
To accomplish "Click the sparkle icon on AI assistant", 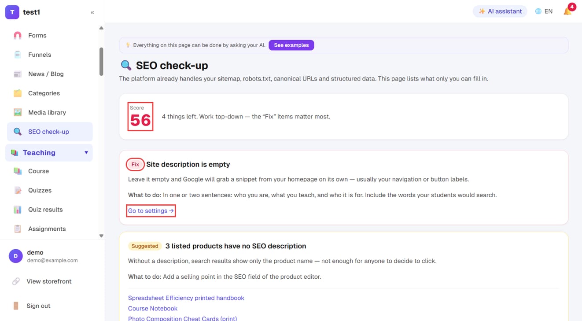I will (482, 11).
